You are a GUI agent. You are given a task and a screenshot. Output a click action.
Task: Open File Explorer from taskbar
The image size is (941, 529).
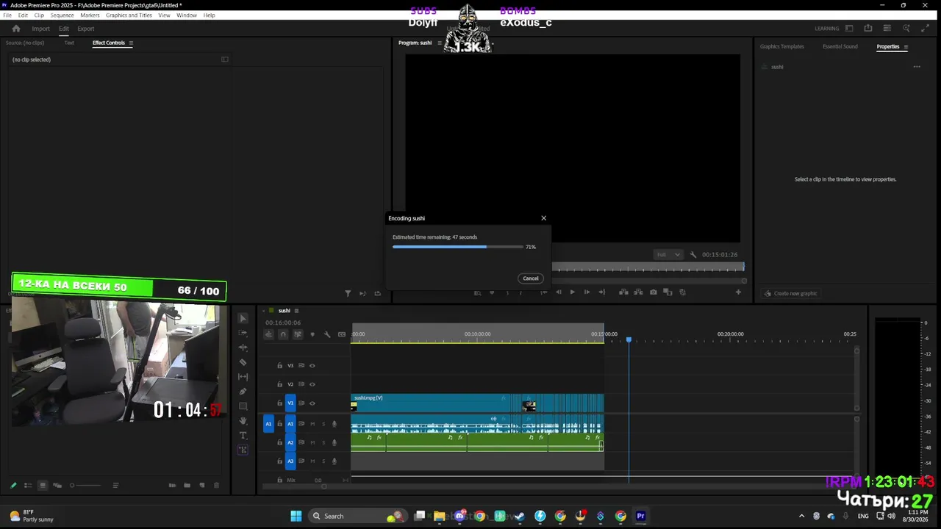pos(440,516)
